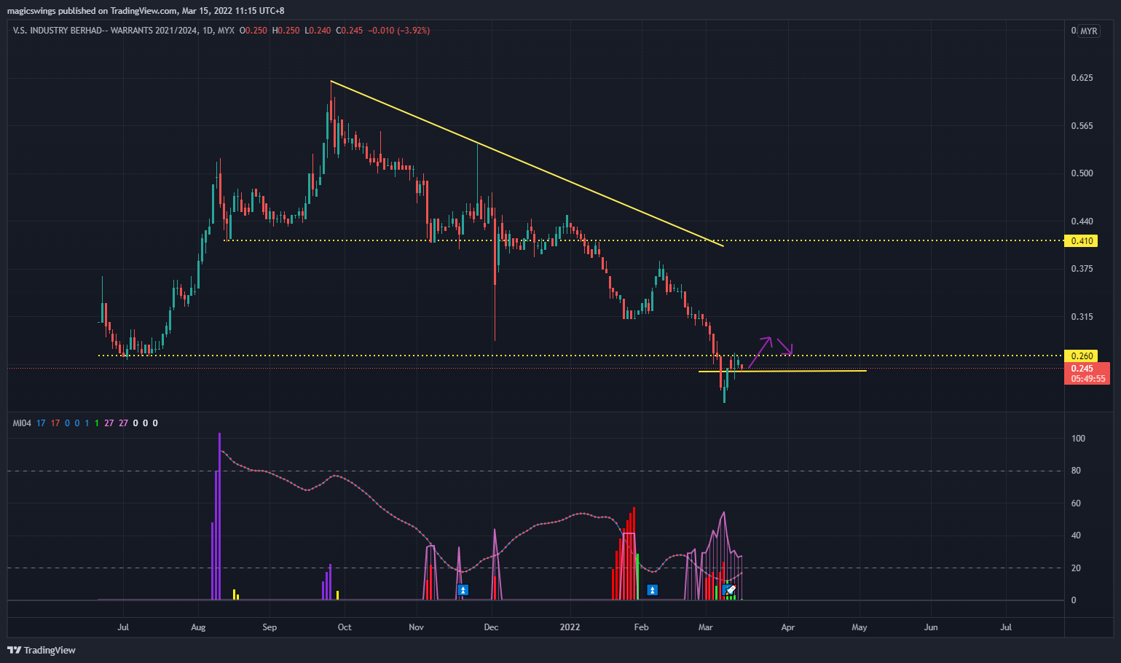Click the 0.315 price axis label
The width and height of the screenshot is (1121, 663).
(x=1082, y=317)
